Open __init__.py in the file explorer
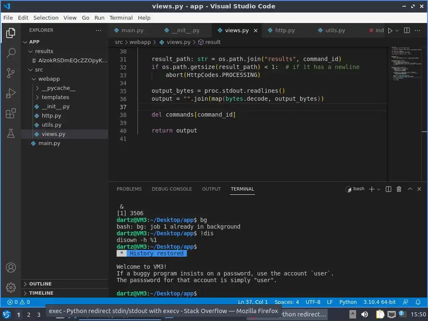The width and height of the screenshot is (428, 321). [65, 107]
